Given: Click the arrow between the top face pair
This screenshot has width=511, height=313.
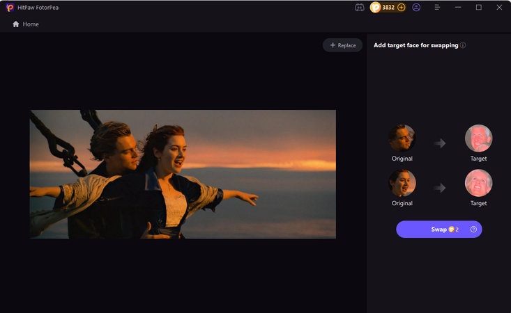Looking at the screenshot, I should 439,143.
